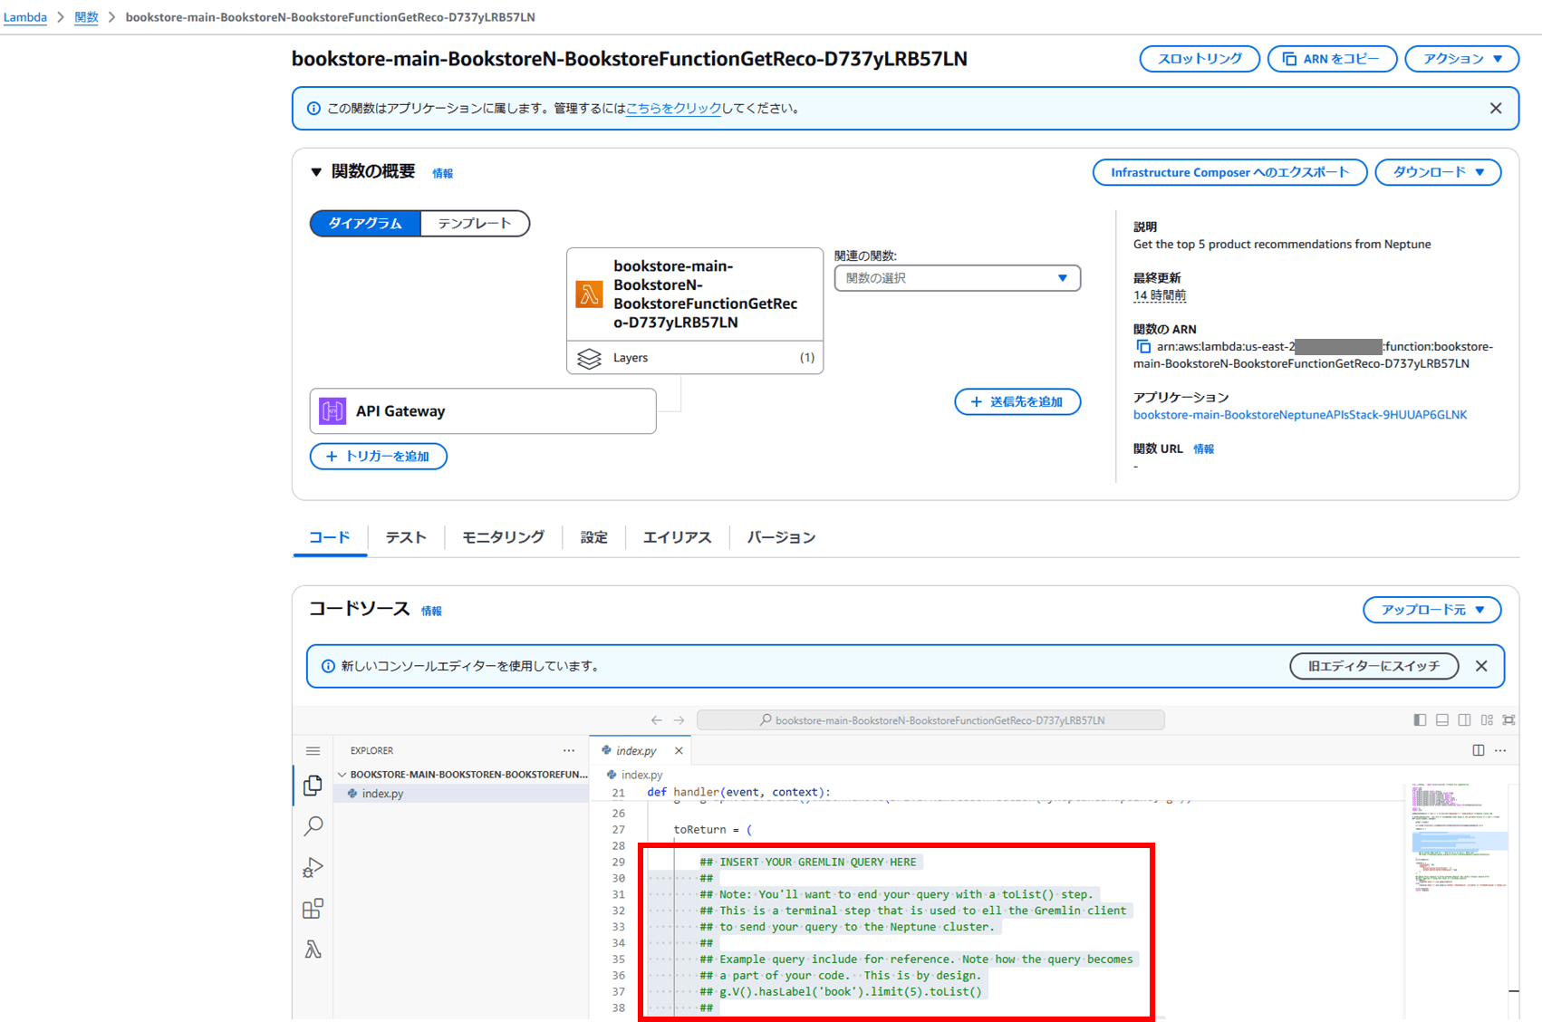Click the ARN をコピー button

coord(1332,59)
